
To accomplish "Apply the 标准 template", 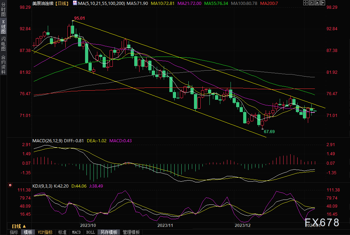I will coord(62,232).
